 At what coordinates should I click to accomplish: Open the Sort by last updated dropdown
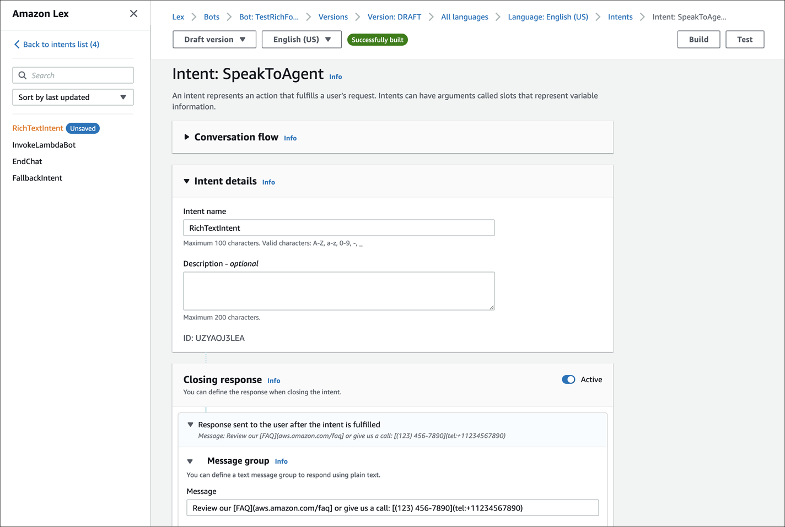[x=73, y=97]
